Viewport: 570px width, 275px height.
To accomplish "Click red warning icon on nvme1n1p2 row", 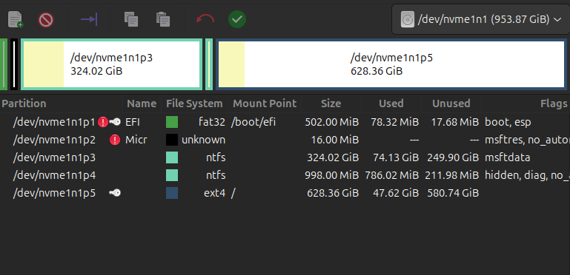I will 115,140.
